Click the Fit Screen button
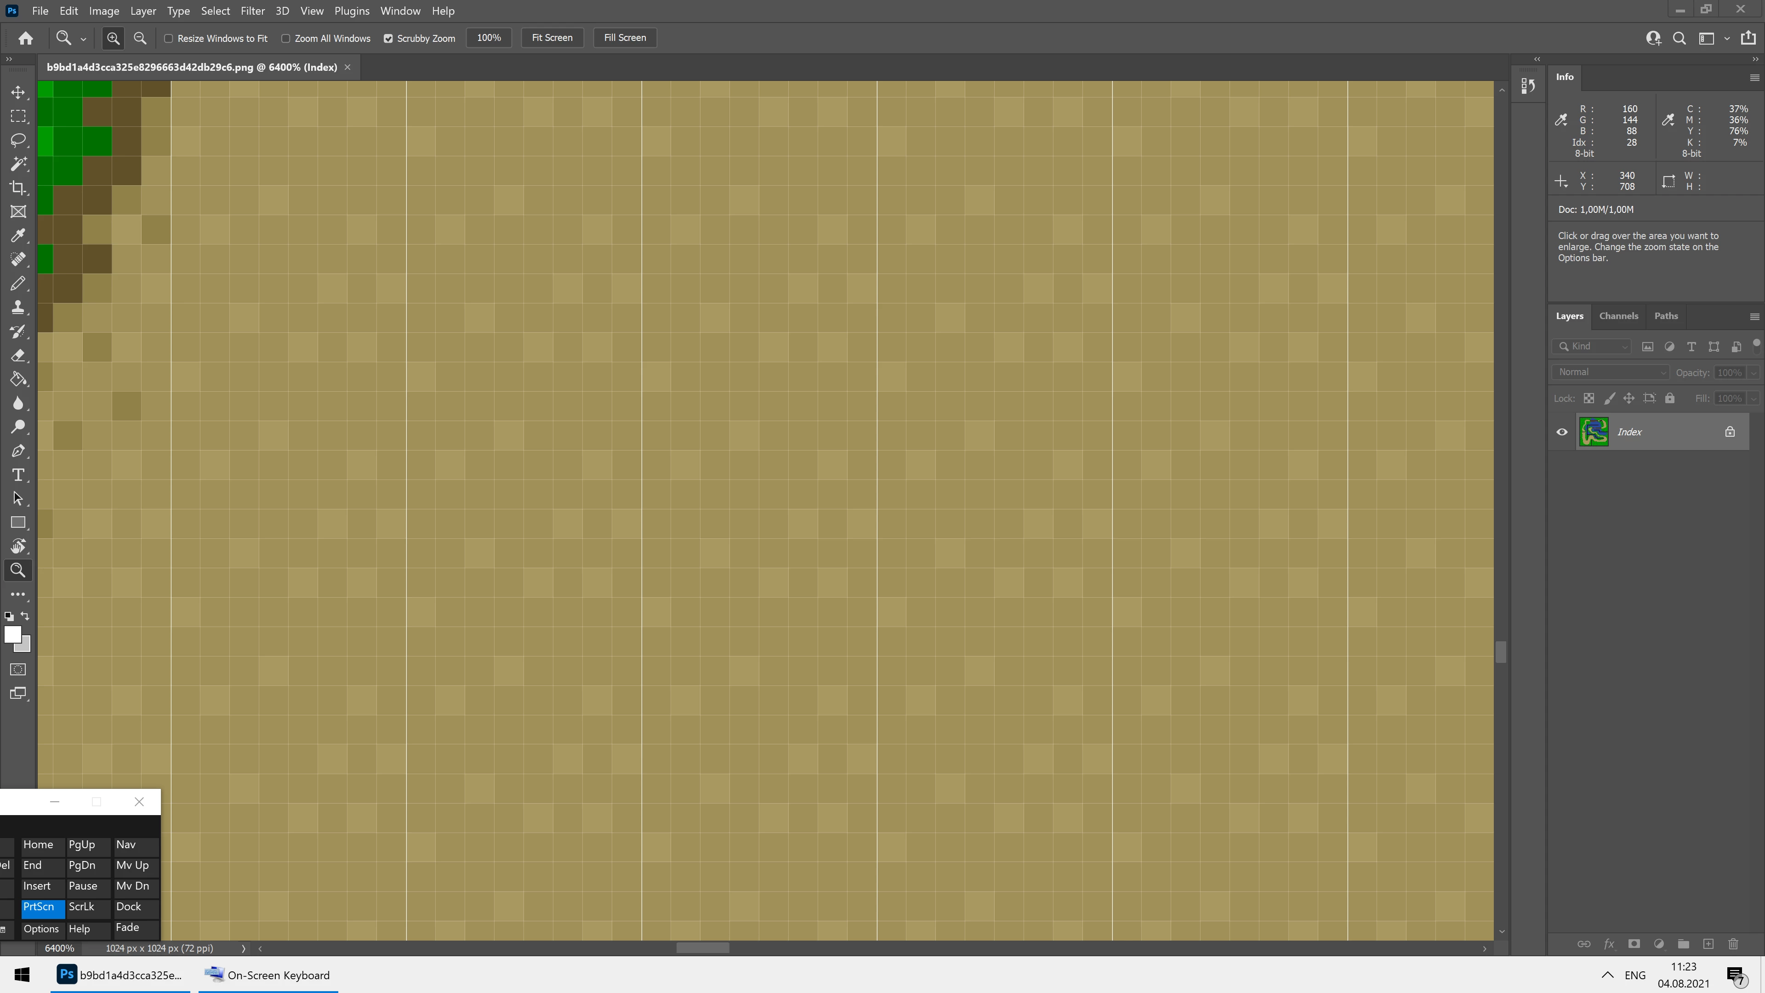 [x=552, y=38]
